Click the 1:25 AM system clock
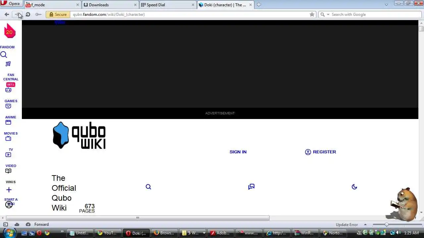The height and width of the screenshot is (238, 424). point(411,233)
